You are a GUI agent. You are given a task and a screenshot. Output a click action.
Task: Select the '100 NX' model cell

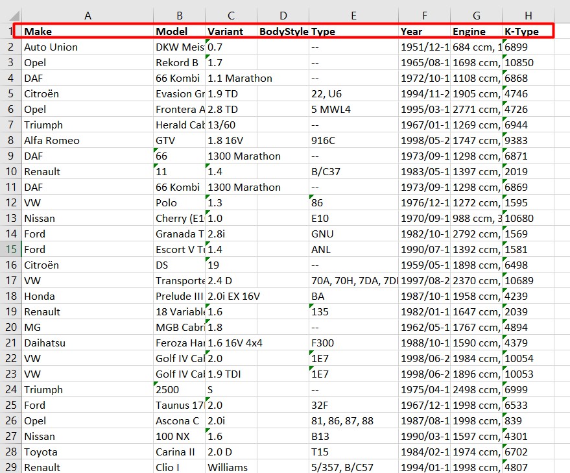point(179,436)
